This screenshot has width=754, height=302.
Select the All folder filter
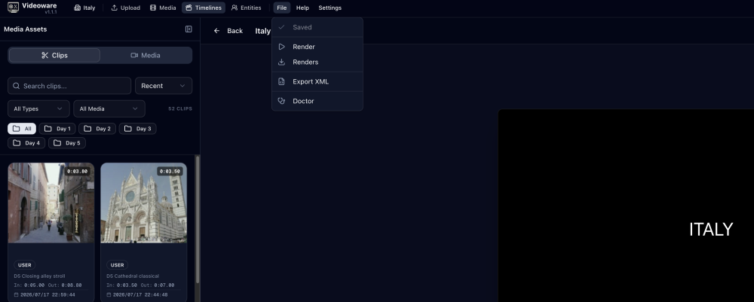pyautogui.click(x=22, y=129)
